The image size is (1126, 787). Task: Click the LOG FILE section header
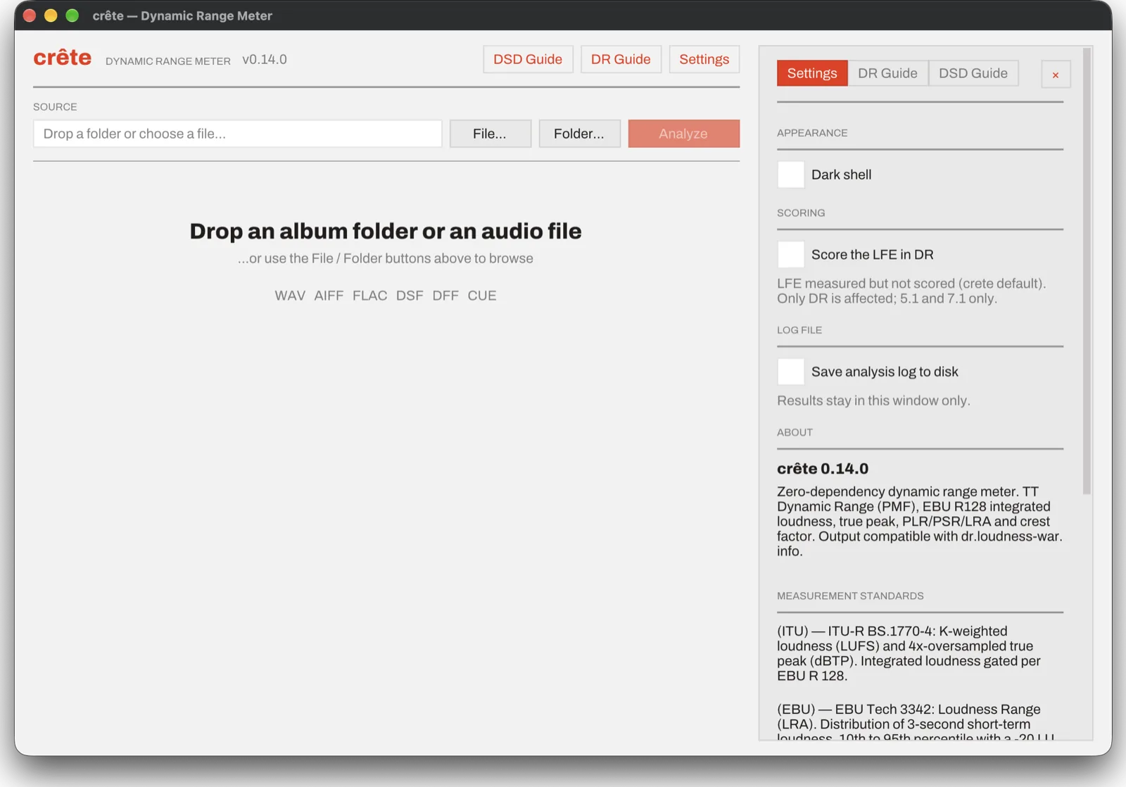coord(799,329)
